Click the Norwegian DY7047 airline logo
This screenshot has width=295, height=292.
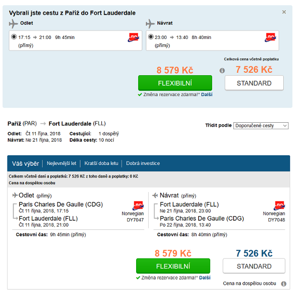tap(138, 206)
